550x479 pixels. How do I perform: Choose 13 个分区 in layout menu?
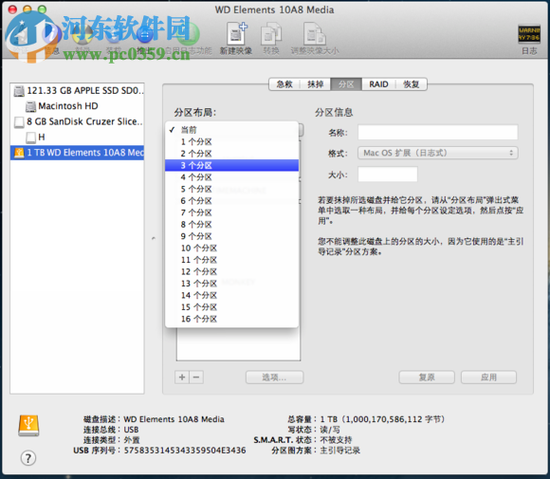pos(232,284)
